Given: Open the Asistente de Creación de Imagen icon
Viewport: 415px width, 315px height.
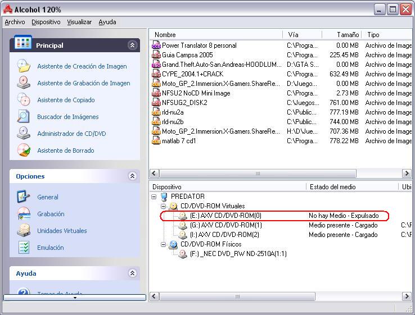Looking at the screenshot, I should point(24,66).
